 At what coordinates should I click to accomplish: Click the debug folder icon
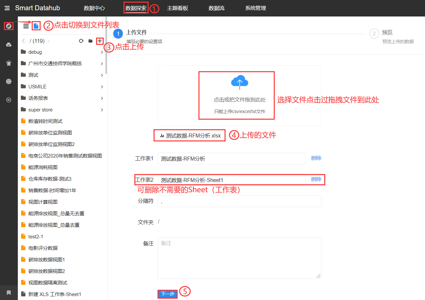(23, 52)
